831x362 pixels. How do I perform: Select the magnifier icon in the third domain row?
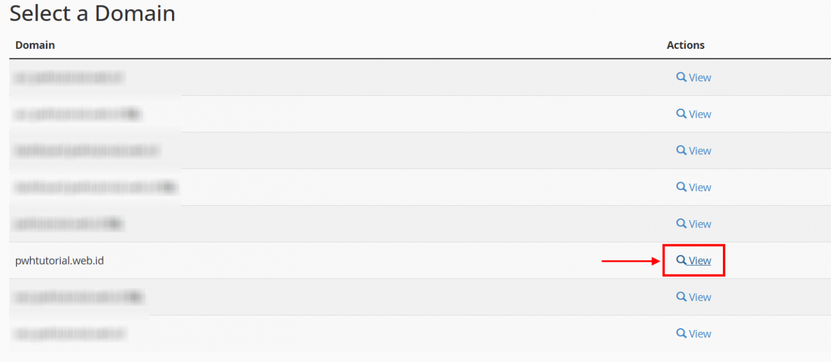tap(681, 150)
